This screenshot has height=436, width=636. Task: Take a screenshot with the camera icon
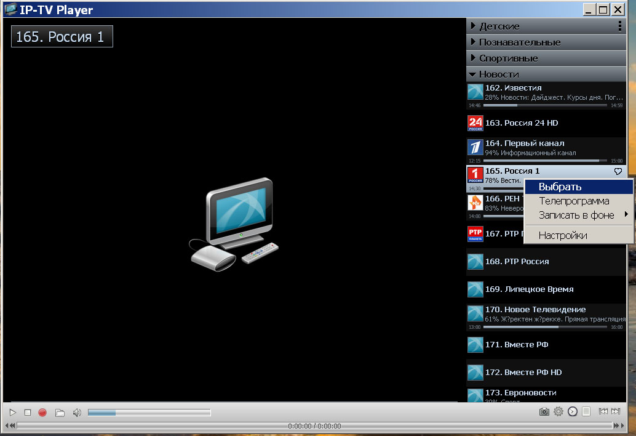[x=544, y=411]
